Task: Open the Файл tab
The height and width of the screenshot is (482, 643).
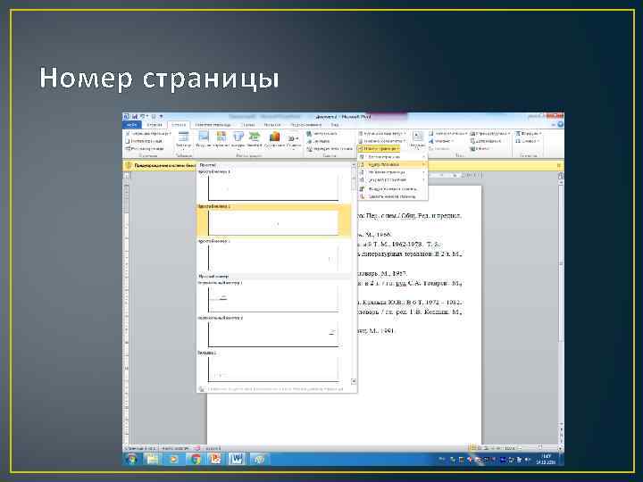Action: tap(131, 125)
